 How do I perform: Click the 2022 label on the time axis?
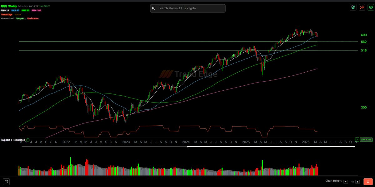pos(66,142)
